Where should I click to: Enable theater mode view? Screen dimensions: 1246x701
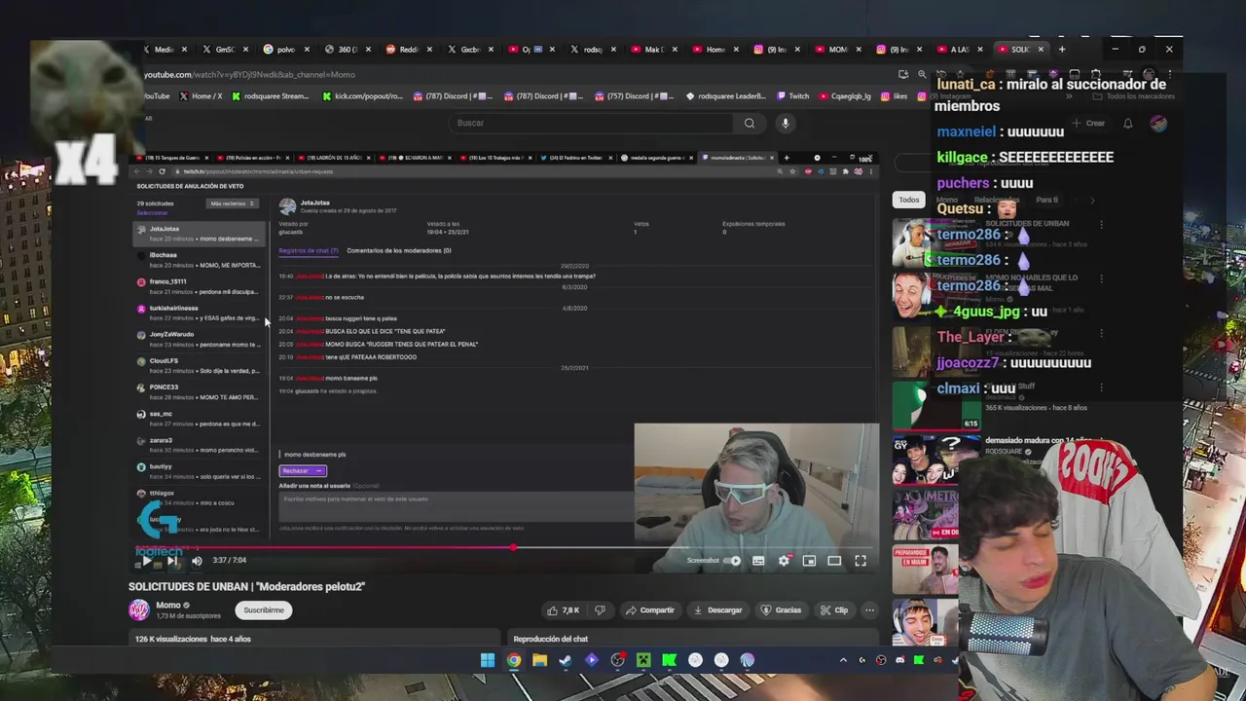[834, 561]
